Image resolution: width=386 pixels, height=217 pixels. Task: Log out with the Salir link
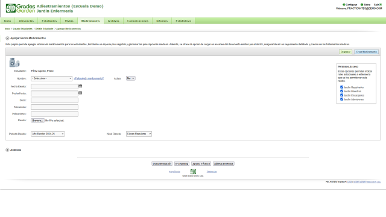[378, 5]
